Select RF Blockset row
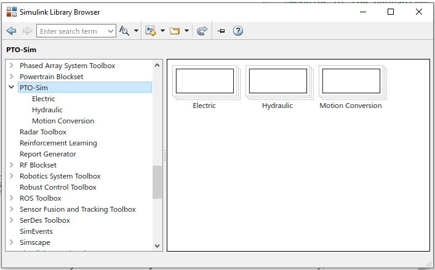The height and width of the screenshot is (270, 435). (x=38, y=165)
